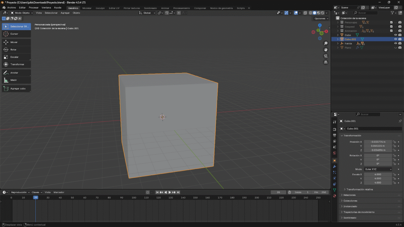Expand the Relaciones panel
This screenshot has height=227, width=404.
coord(350,195)
